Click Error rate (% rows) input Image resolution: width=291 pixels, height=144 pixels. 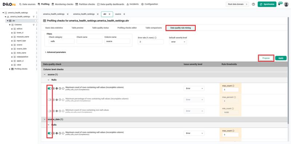[151, 42]
